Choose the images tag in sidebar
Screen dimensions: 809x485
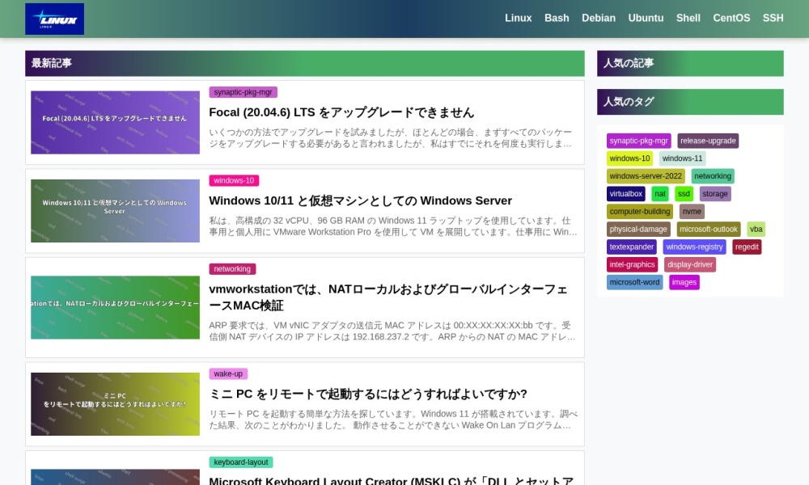point(684,282)
